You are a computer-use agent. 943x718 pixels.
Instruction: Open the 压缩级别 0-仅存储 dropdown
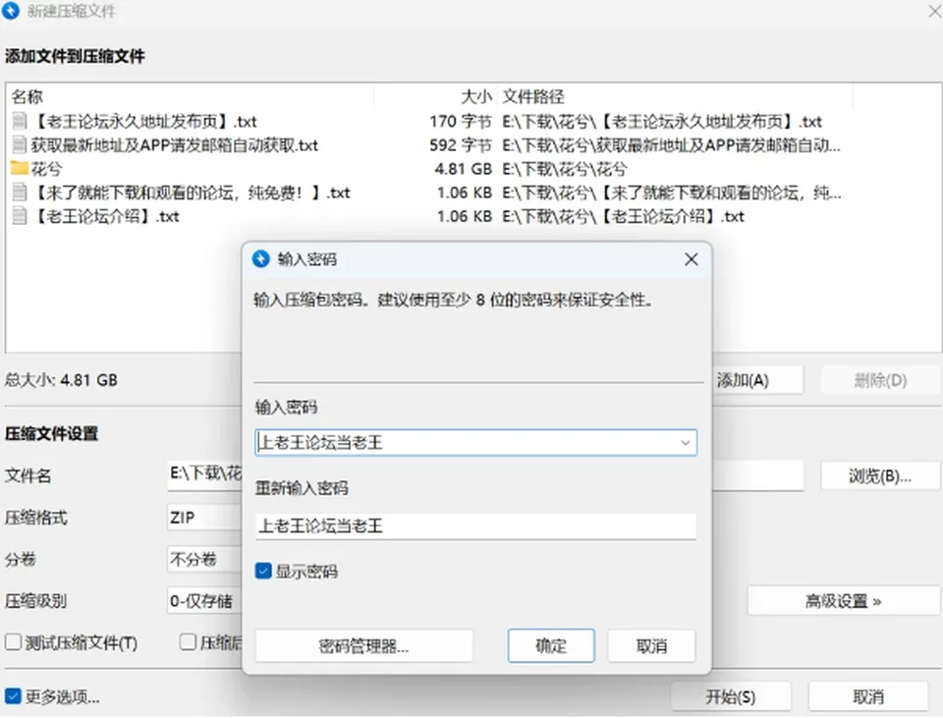click(204, 601)
